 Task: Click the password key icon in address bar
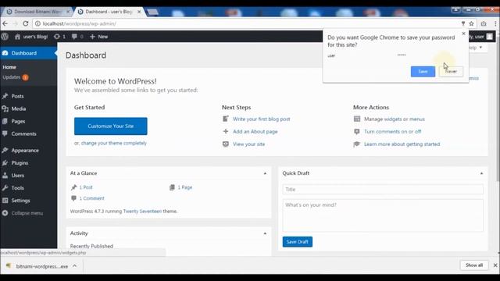(463, 23)
